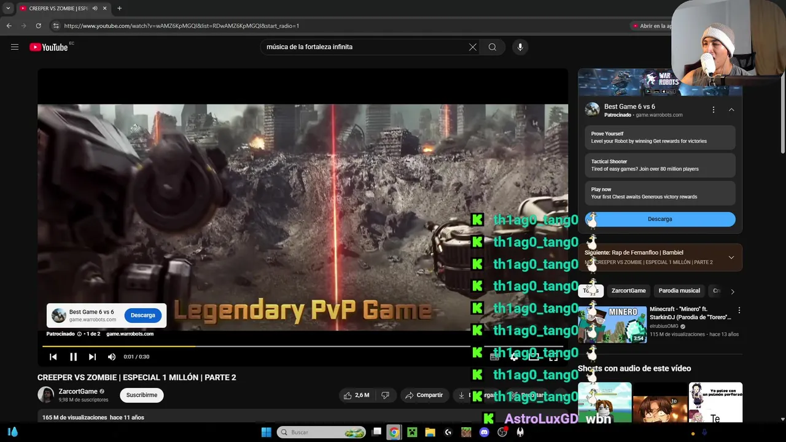View site information icon in address bar
Viewport: 786px width, 442px height.
[x=55, y=26]
